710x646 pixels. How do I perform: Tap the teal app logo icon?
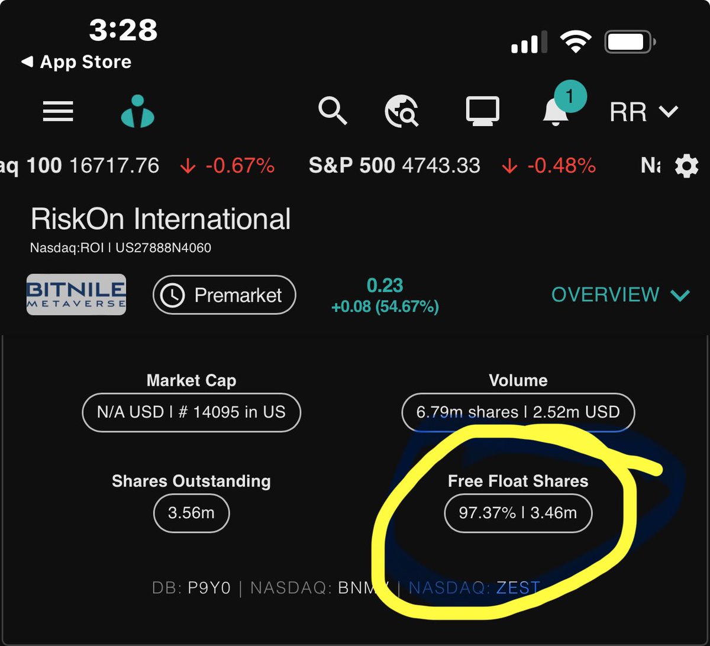pyautogui.click(x=137, y=111)
